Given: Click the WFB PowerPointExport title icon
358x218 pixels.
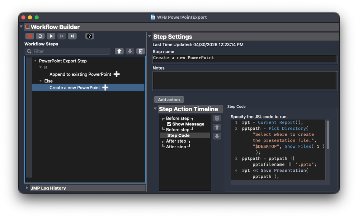Looking at the screenshot, I should (153, 17).
